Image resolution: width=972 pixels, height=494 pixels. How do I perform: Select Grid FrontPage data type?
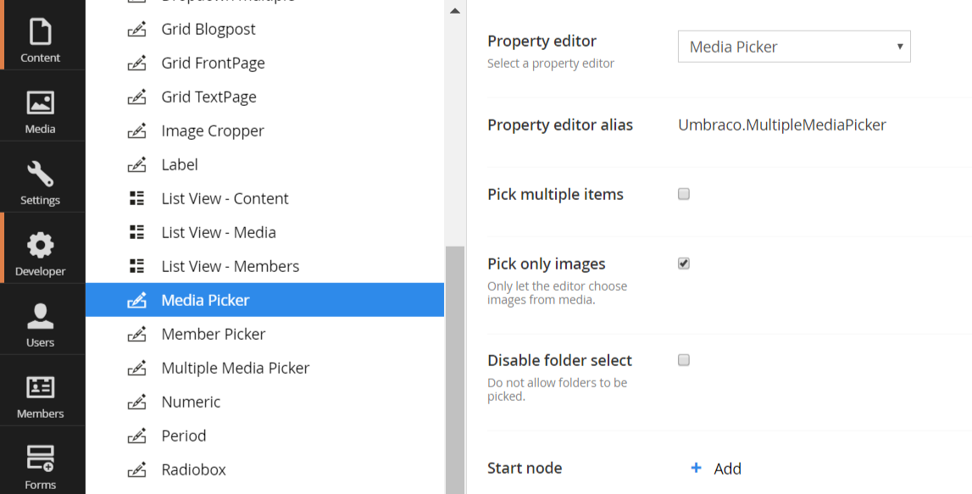click(214, 64)
